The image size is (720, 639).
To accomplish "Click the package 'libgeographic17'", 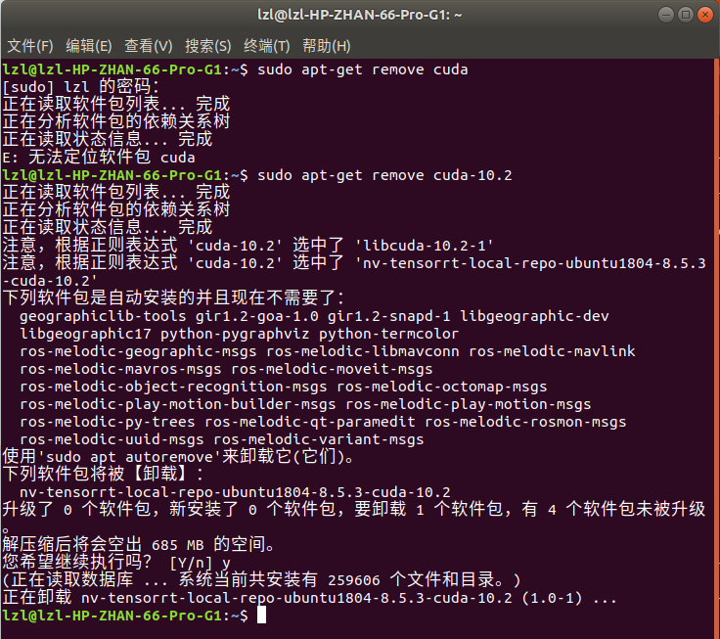I will pos(85,334).
